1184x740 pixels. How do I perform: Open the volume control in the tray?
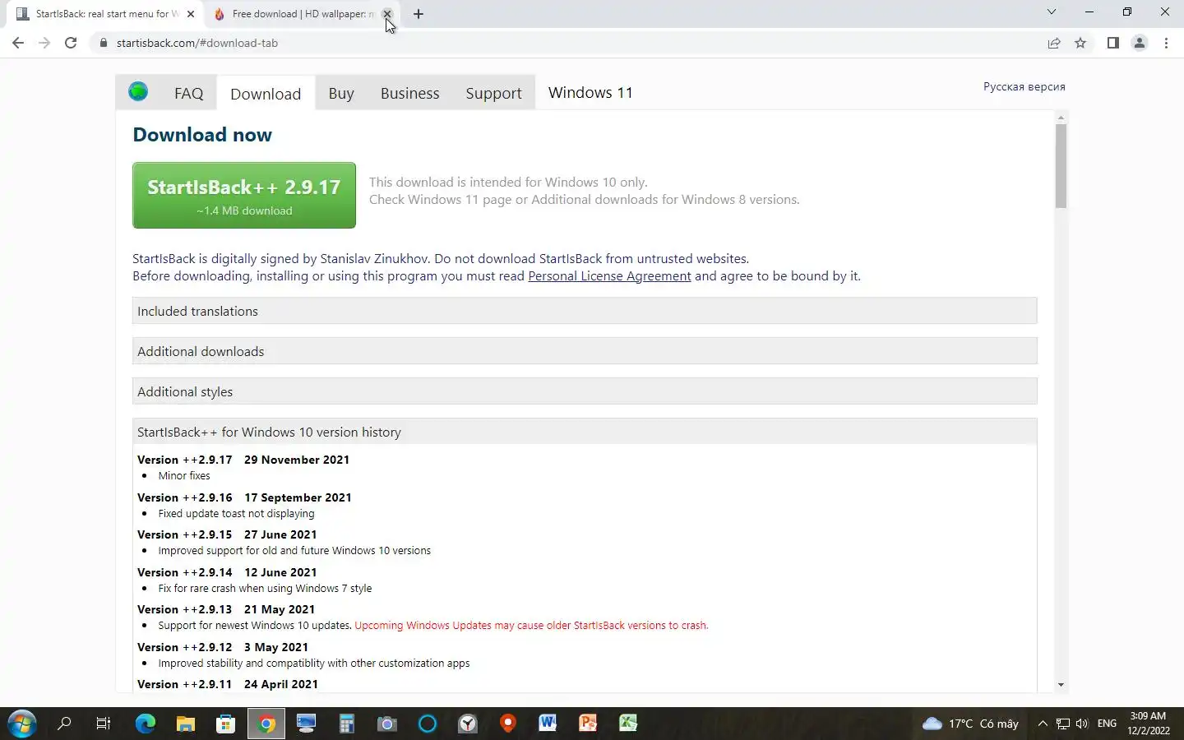point(1082,724)
